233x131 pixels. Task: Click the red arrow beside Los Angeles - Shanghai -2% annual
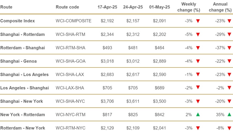[229, 88]
